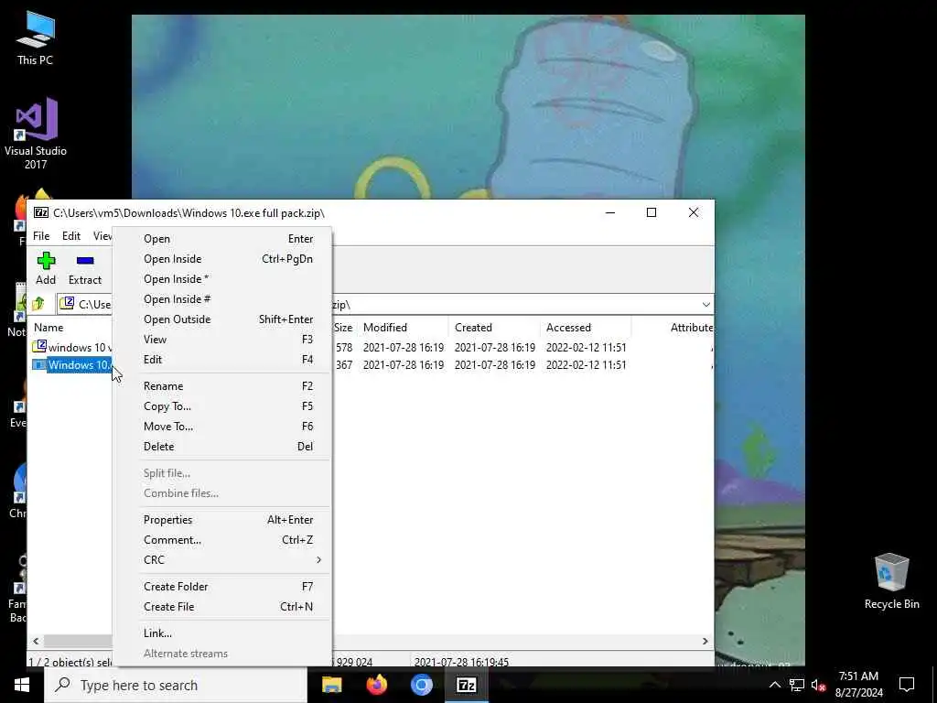Choose Open Inside * entry
937x703 pixels.
pyautogui.click(x=222, y=279)
